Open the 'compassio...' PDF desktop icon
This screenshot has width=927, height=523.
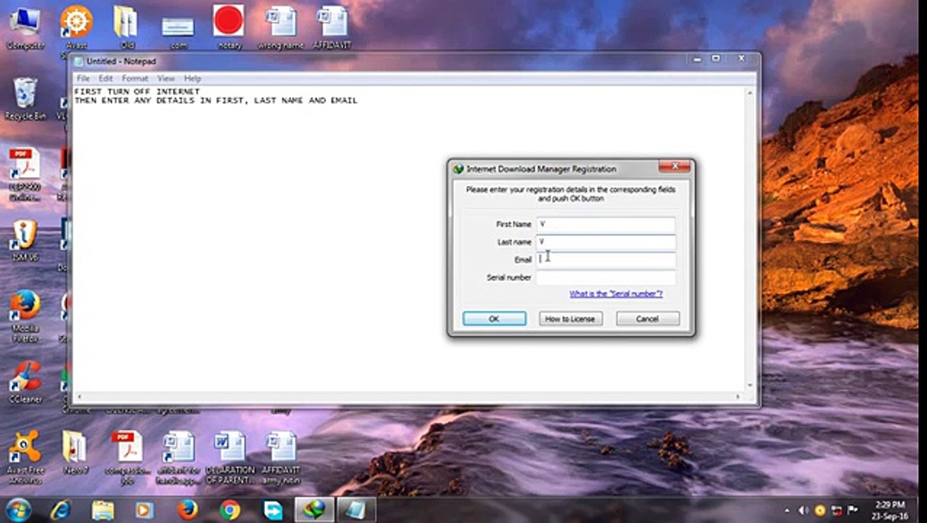(127, 457)
